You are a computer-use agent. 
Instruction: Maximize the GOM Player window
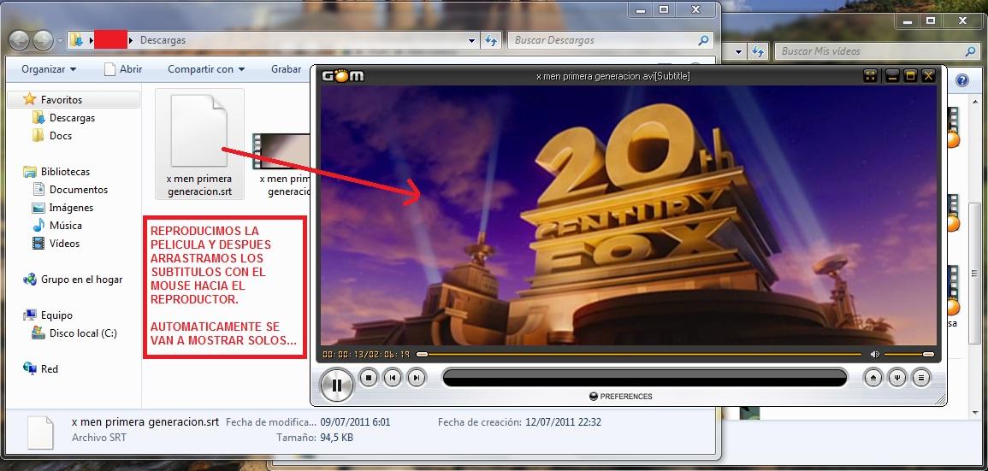[x=910, y=76]
